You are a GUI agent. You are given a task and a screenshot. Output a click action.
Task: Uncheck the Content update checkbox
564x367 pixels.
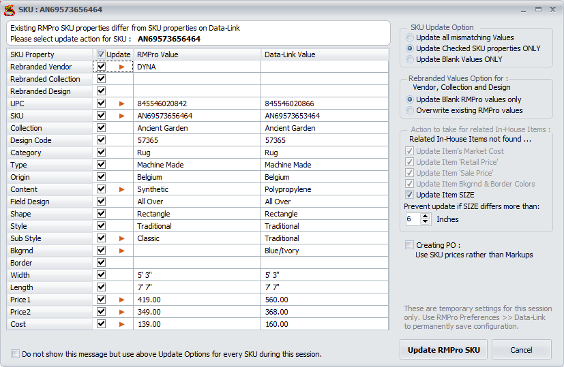[101, 189]
